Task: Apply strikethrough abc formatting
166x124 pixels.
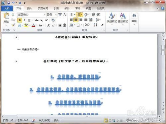Action: 37,20
